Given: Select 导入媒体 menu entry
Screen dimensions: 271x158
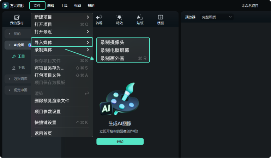Looking at the screenshot, I should [x=62, y=42].
